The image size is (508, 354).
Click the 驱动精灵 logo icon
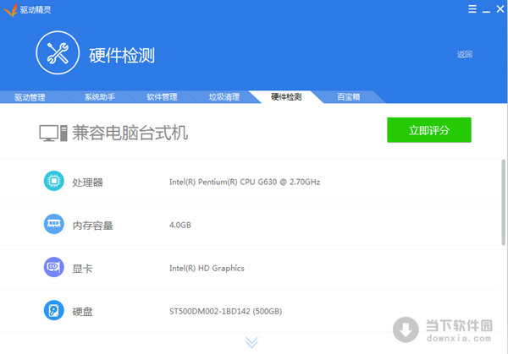(10, 9)
